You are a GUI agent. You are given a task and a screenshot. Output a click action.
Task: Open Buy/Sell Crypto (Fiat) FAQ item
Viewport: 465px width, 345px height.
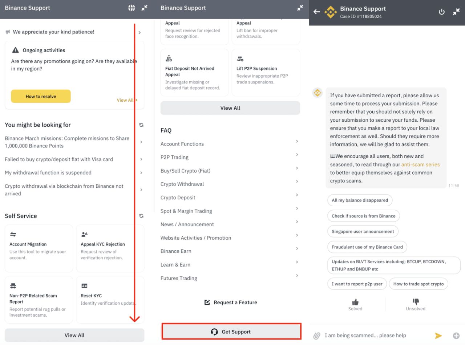pos(230,171)
